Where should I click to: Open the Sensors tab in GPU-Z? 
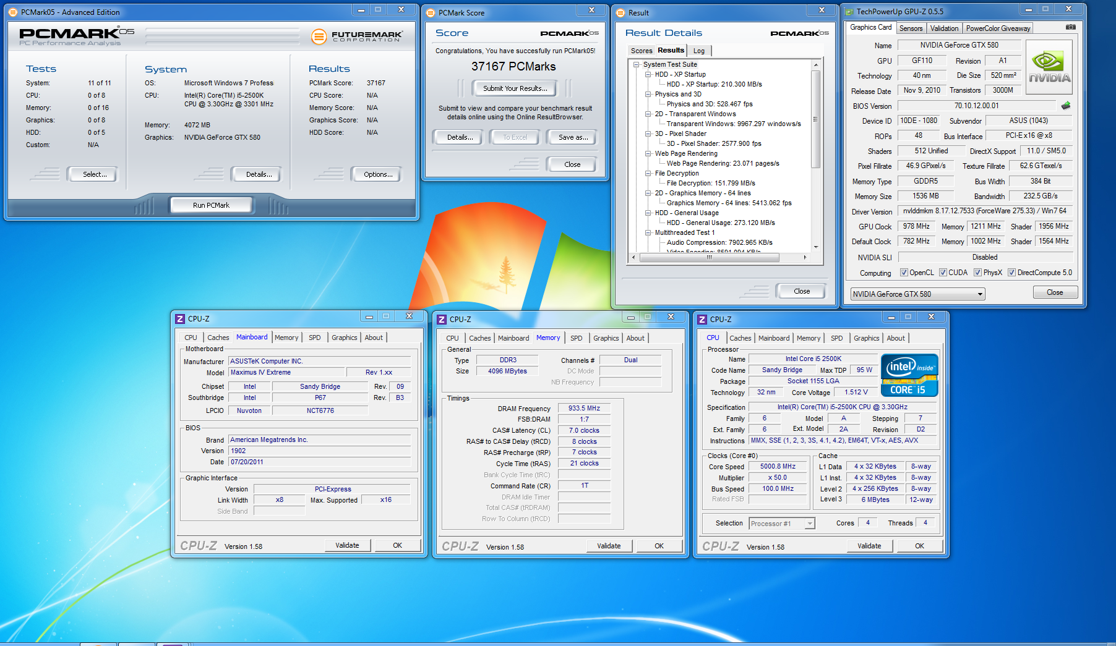(x=911, y=28)
